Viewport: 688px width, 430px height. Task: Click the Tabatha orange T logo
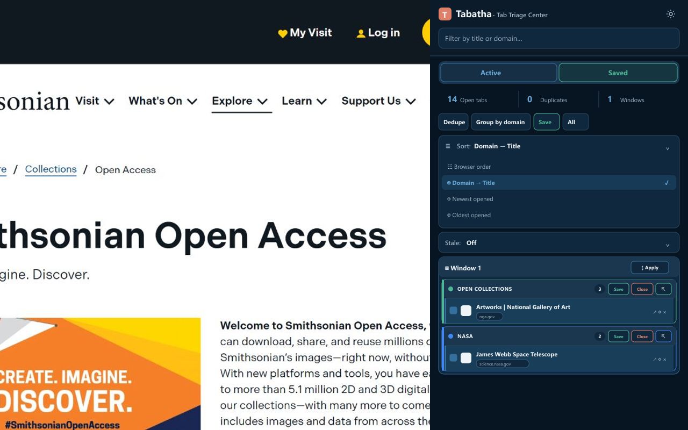(445, 15)
